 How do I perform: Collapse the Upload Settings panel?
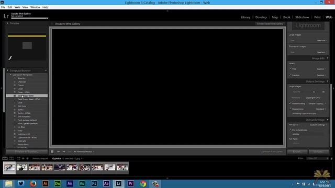coord(328,120)
